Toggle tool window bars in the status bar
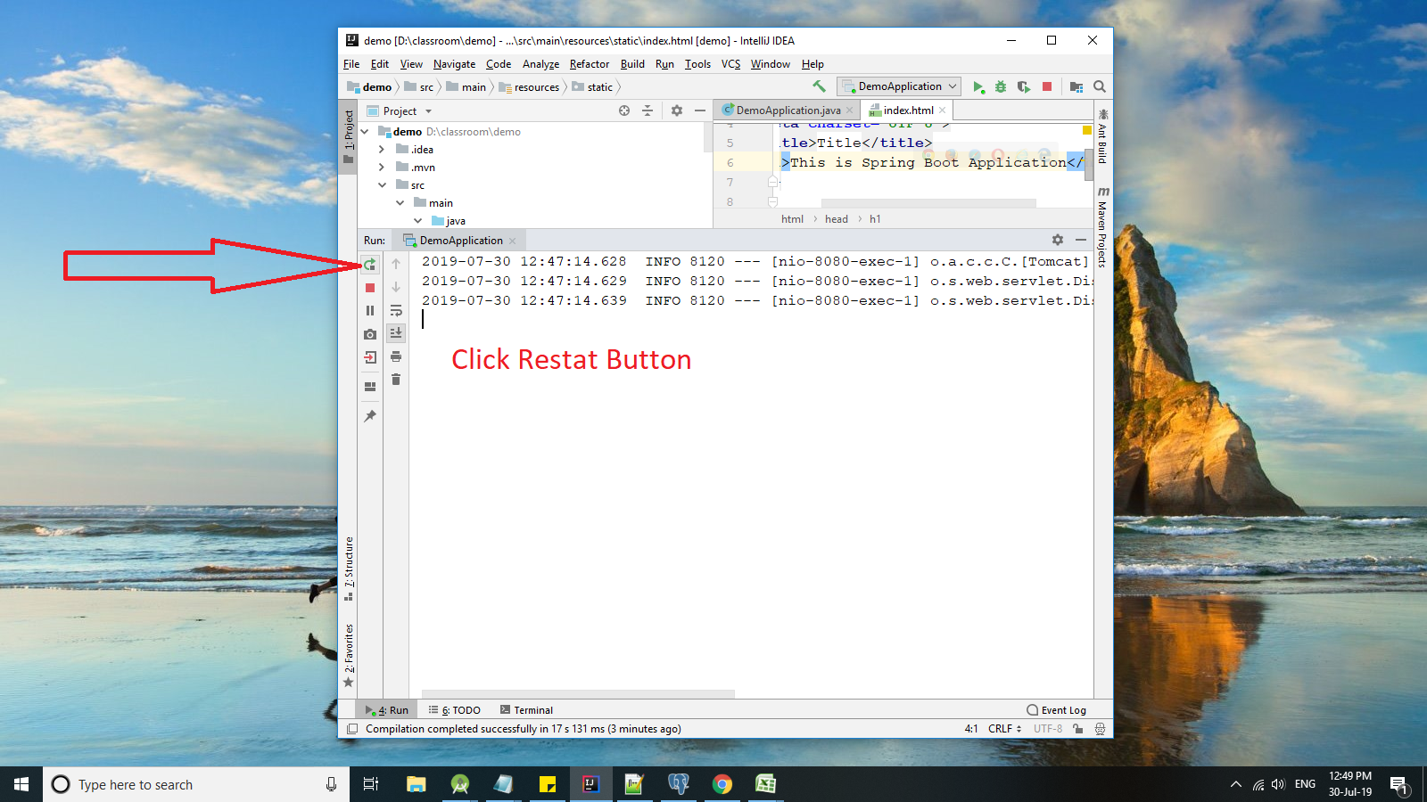Screen dimensions: 1427x802 coord(352,729)
